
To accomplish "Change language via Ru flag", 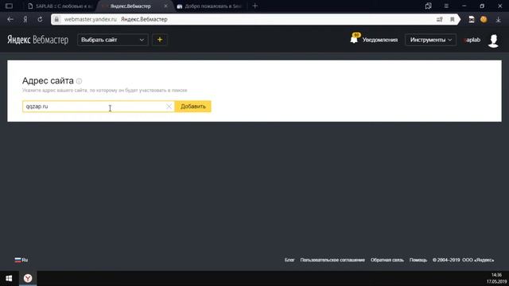I will [21, 260].
